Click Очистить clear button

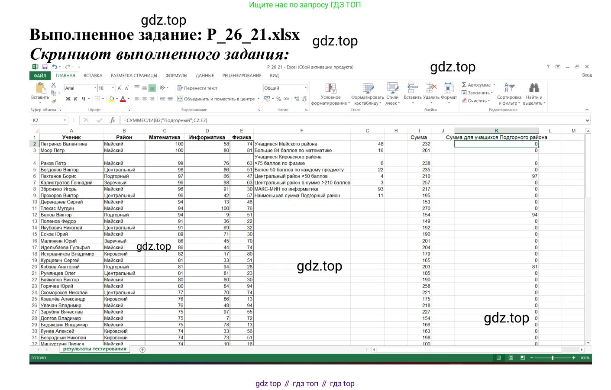click(x=476, y=101)
